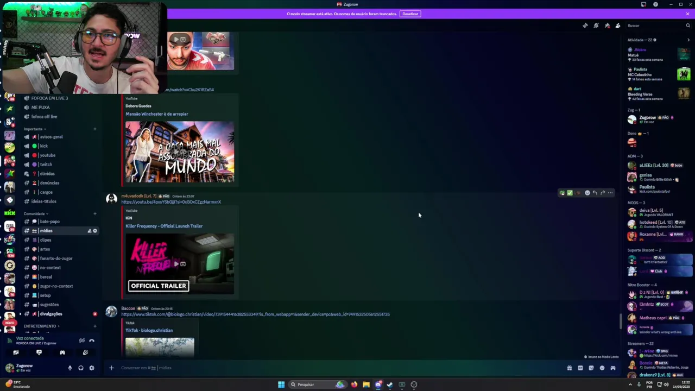
Task: Disconnect from the voice channel
Action: (92, 340)
